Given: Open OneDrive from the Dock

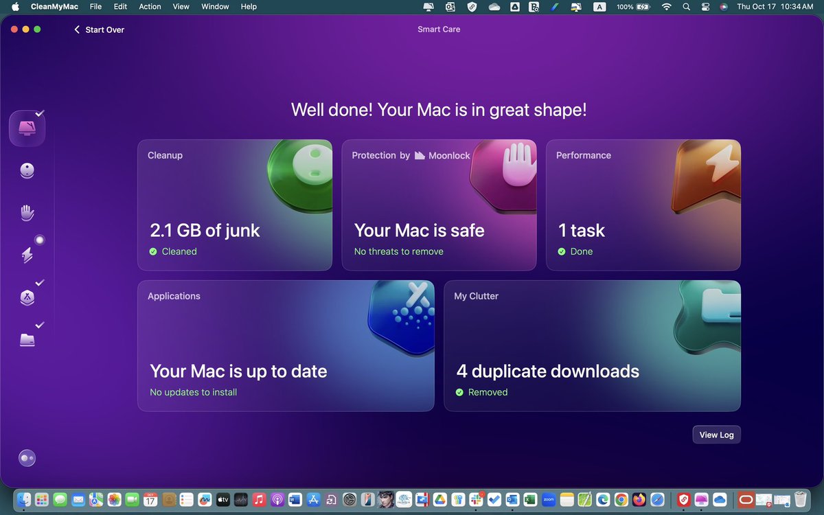Looking at the screenshot, I should point(720,499).
